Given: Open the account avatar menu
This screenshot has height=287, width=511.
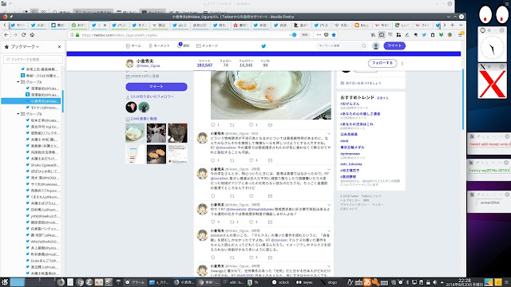Looking at the screenshot, I should [376, 46].
